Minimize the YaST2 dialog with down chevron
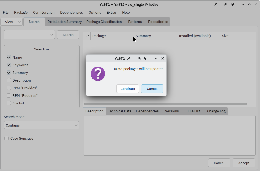The image size is (260, 171). point(156,58)
